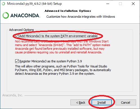Viewport: 140px width, 109px height.
Task: Go back with the Back button
Action: [81, 103]
